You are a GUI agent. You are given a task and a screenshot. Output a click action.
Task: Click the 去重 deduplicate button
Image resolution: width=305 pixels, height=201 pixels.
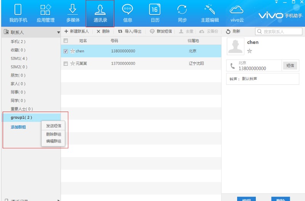point(186,31)
